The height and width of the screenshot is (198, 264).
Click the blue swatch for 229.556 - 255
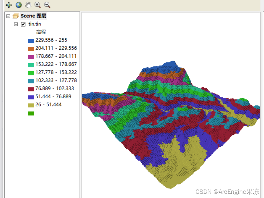(31, 40)
